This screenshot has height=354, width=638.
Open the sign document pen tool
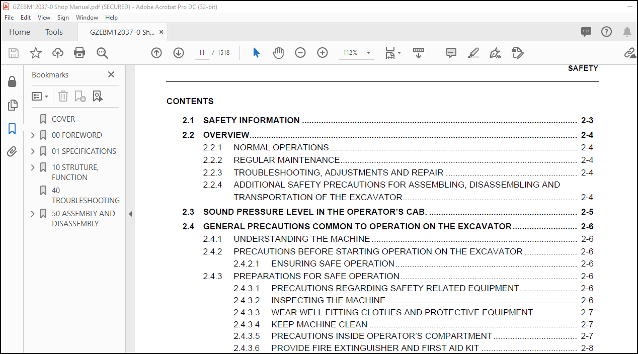coord(496,53)
